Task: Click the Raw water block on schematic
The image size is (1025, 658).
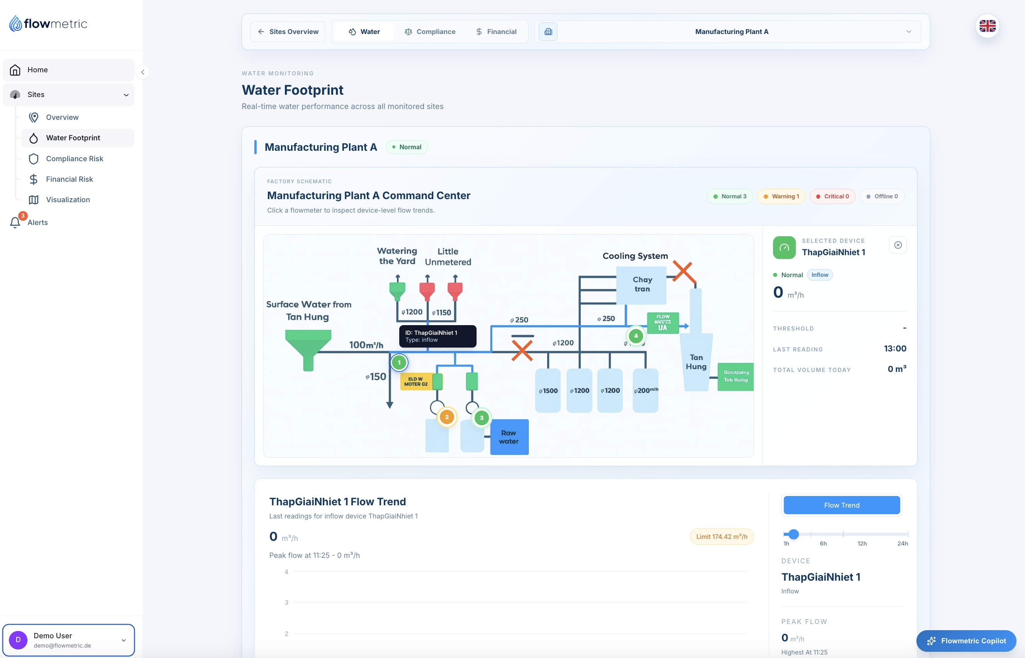Action: pyautogui.click(x=509, y=437)
